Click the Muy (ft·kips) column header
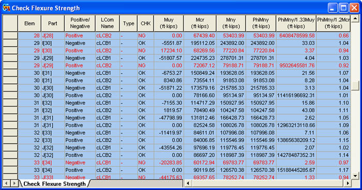 click(169, 23)
